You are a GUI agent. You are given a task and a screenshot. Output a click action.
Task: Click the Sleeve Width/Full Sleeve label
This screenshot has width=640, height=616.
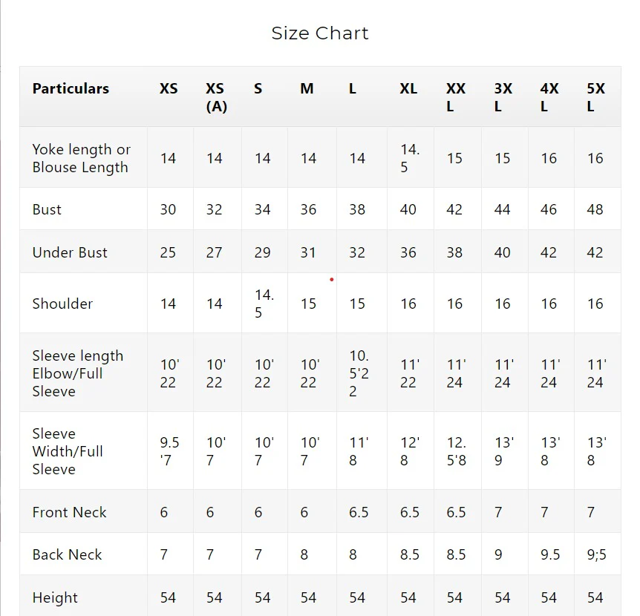tap(68, 451)
